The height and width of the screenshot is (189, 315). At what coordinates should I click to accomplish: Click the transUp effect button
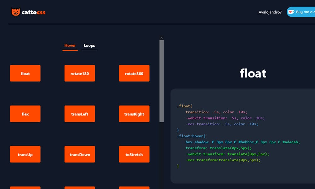25,154
